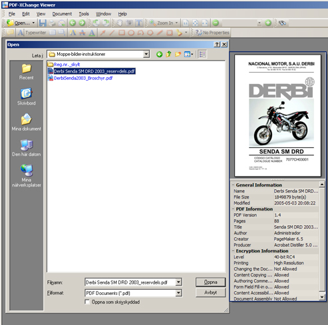328x325 pixels.
Task: Select DerbiSenda2003_Broschyr.pdf file
Action: click(x=81, y=78)
